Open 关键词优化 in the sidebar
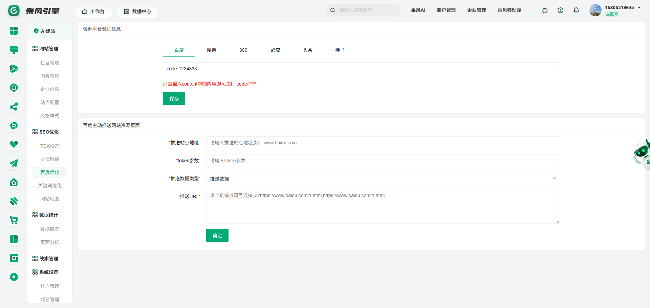This screenshot has width=650, height=308. 50,186
